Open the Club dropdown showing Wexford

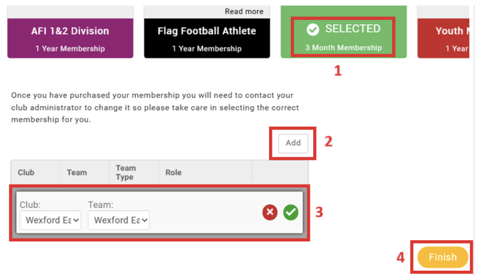pyautogui.click(x=50, y=220)
